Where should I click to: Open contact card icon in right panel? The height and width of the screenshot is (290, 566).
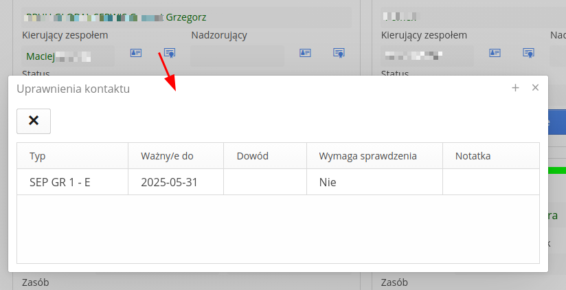coord(495,53)
